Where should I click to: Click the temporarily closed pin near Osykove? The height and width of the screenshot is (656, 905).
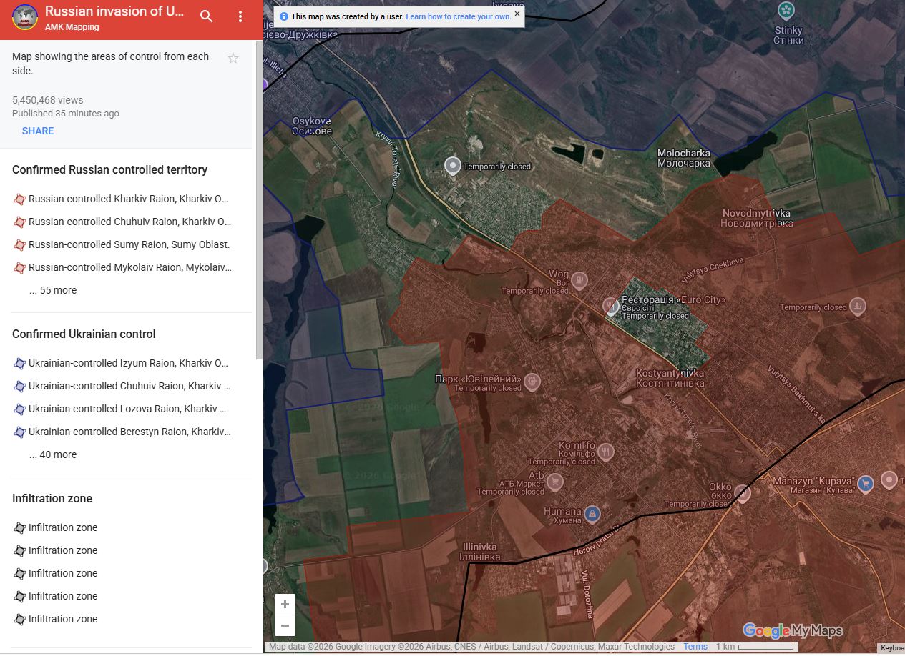pyautogui.click(x=452, y=166)
